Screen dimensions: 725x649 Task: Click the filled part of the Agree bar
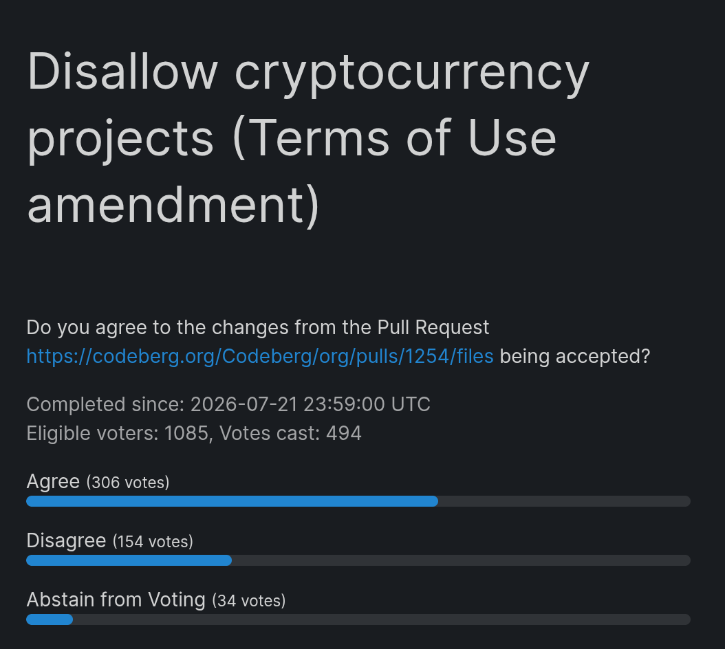tap(232, 501)
